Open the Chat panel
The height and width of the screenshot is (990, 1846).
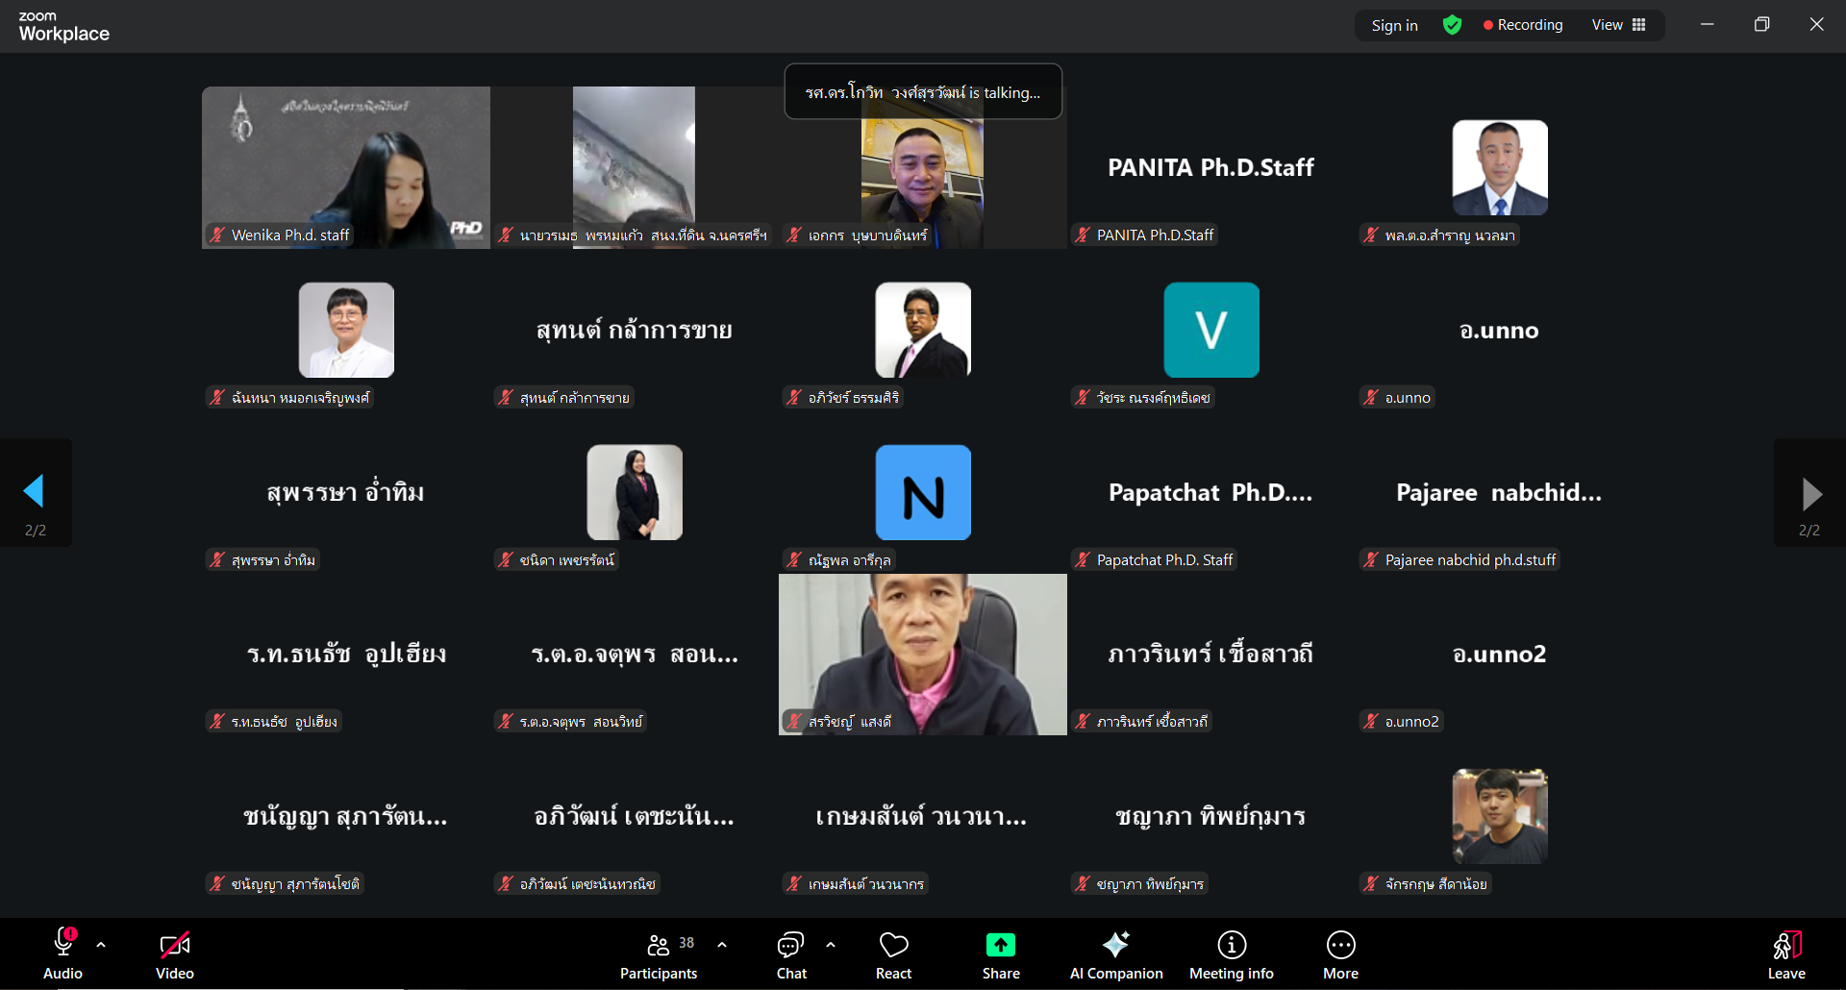[x=790, y=955]
